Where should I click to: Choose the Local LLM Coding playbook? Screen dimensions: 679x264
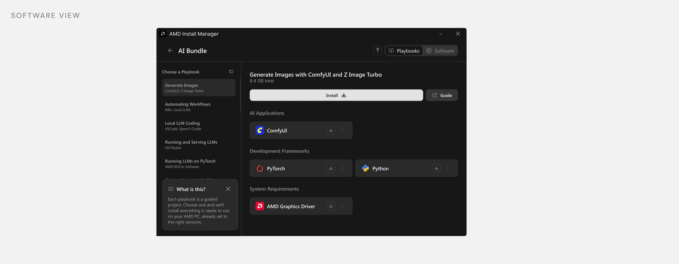coord(198,126)
